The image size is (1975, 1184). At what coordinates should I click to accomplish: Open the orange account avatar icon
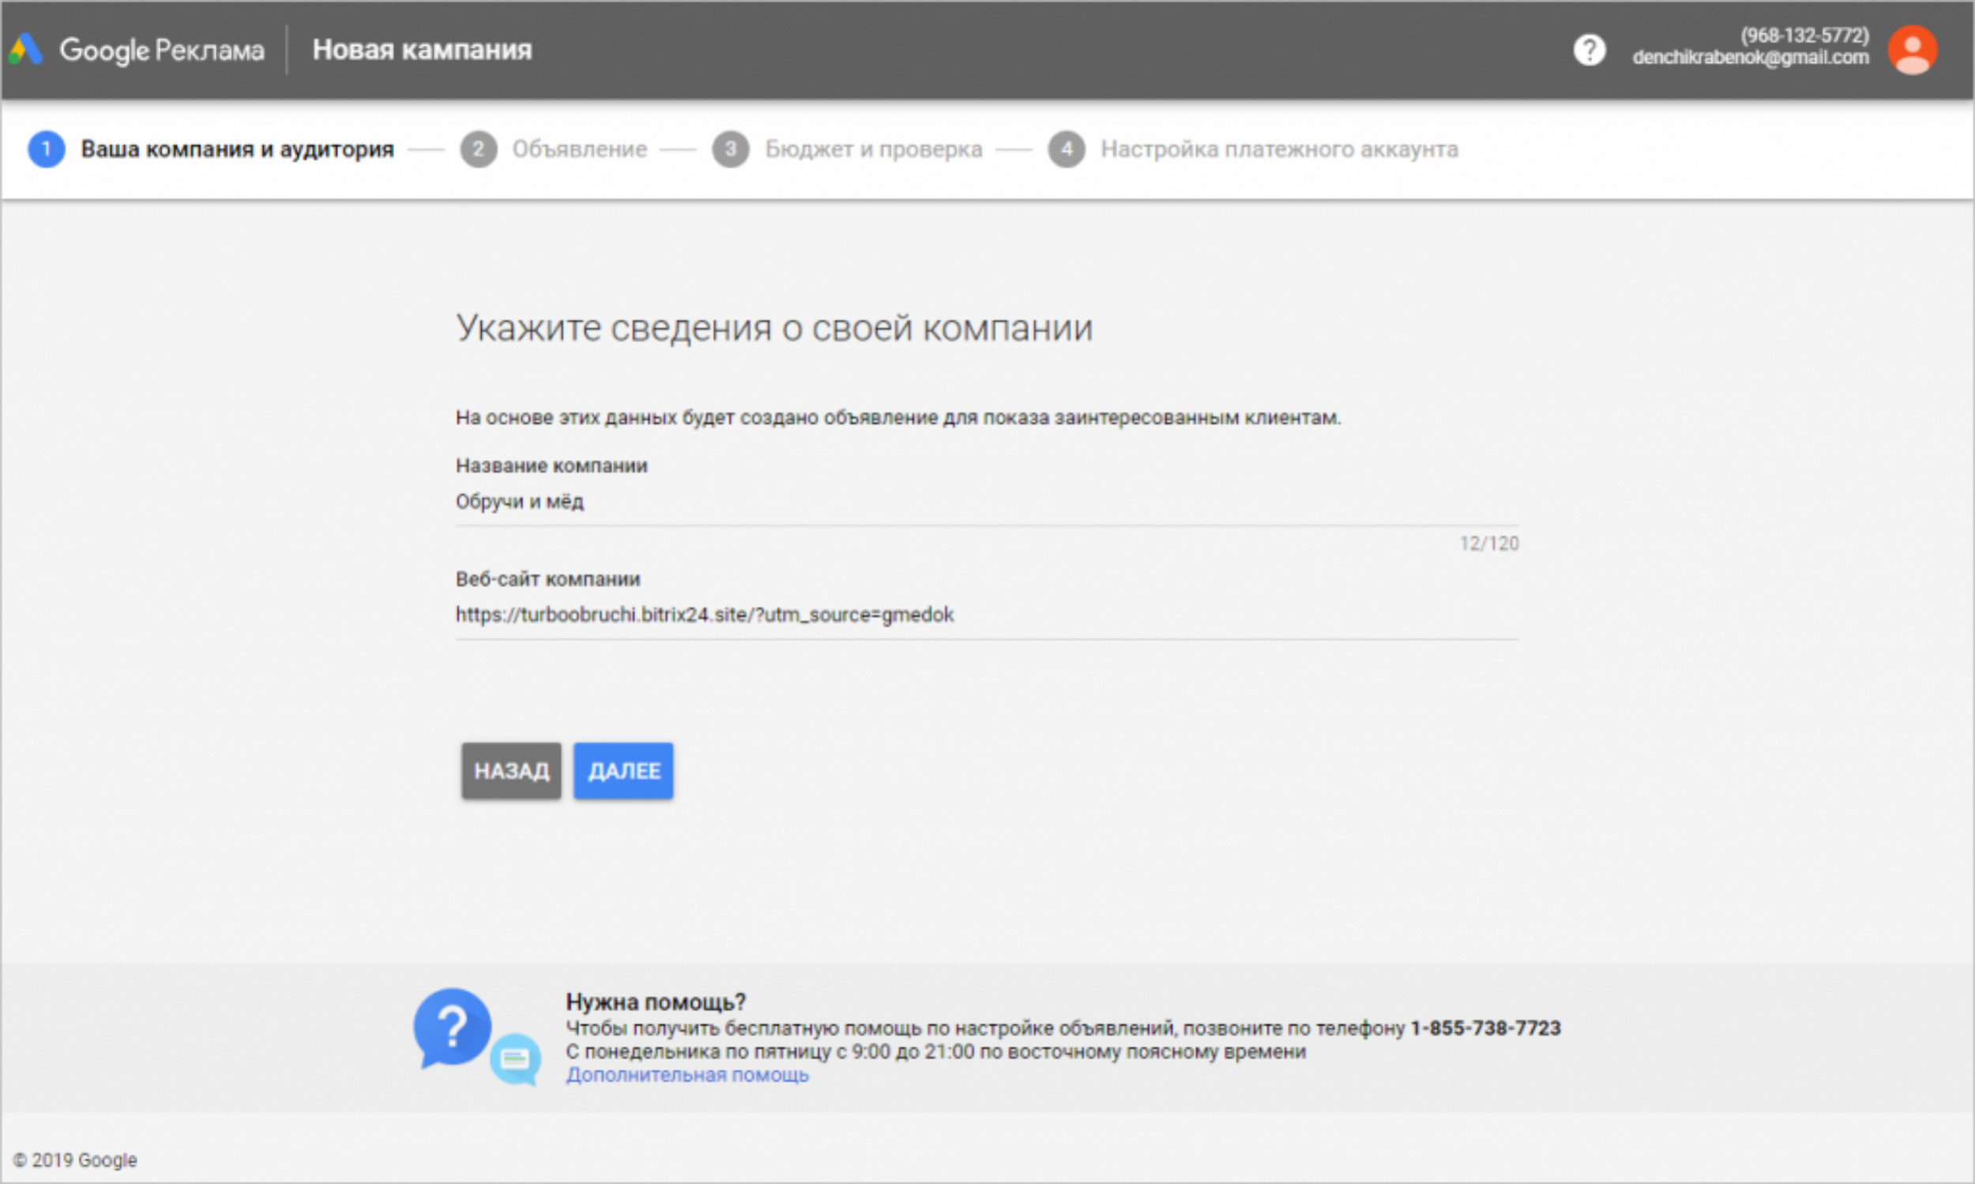pos(1911,50)
